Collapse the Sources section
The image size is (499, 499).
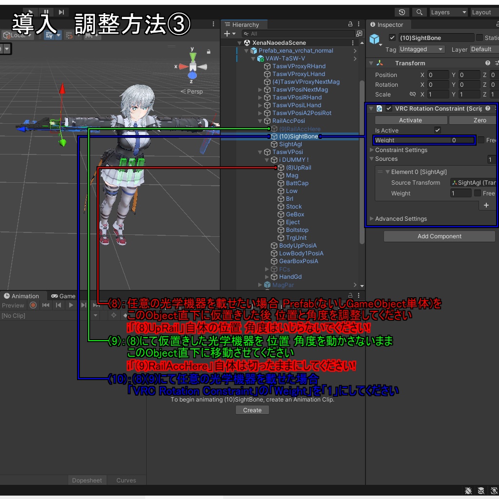pos(371,159)
